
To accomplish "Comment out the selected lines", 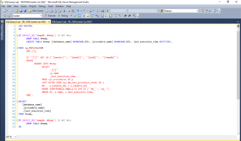I will (116, 16).
